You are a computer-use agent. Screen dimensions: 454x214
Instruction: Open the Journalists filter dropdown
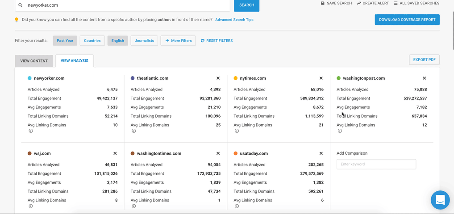144,41
